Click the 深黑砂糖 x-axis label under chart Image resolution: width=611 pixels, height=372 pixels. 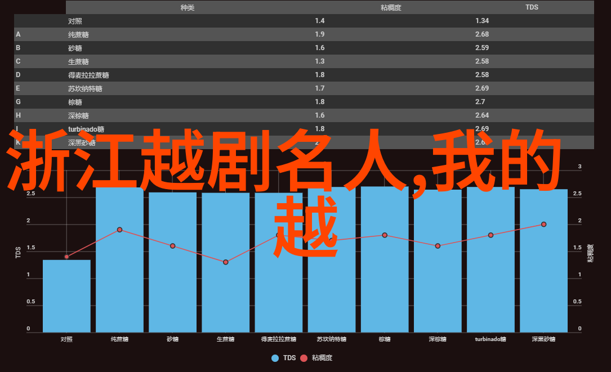click(543, 339)
